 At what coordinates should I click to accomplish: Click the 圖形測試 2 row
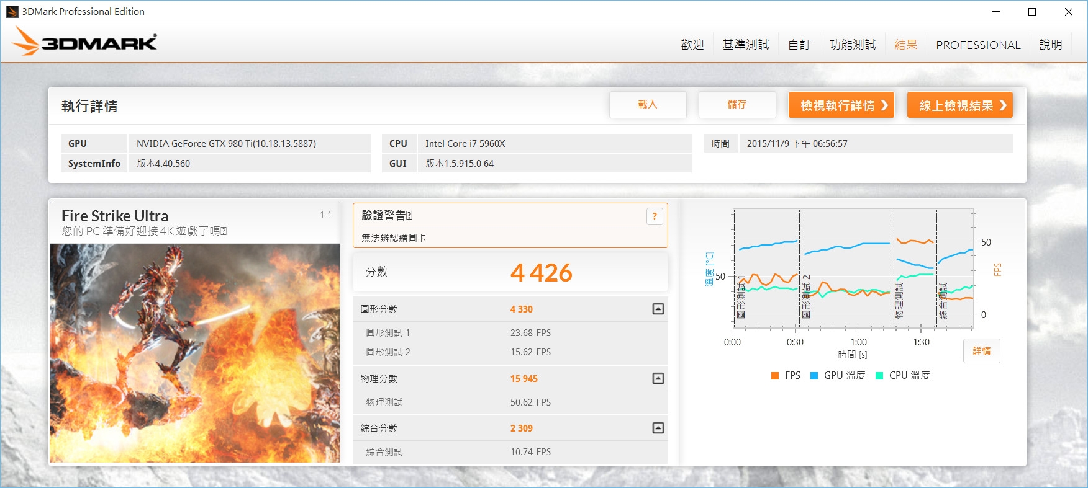click(510, 352)
